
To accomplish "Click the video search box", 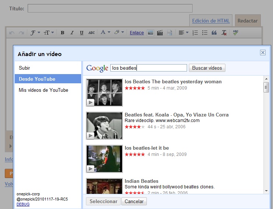I will pyautogui.click(x=149, y=68).
